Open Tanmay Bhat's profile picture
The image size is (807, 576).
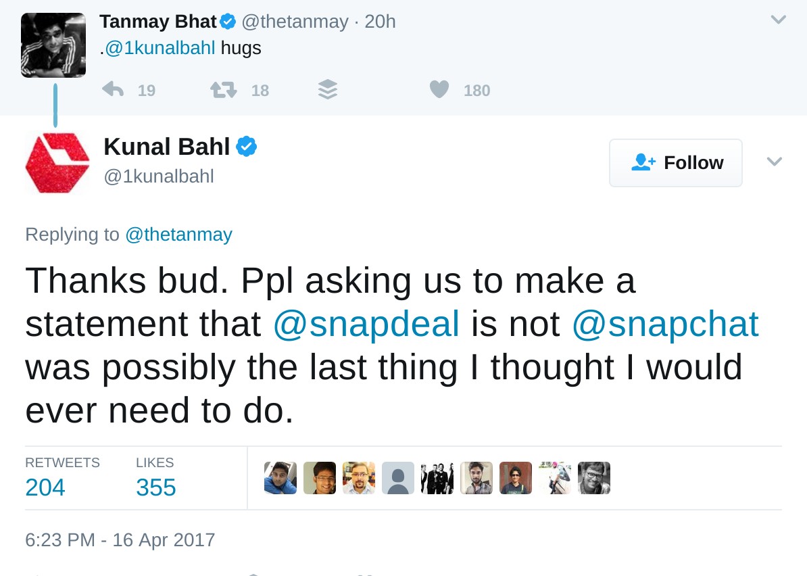click(53, 45)
